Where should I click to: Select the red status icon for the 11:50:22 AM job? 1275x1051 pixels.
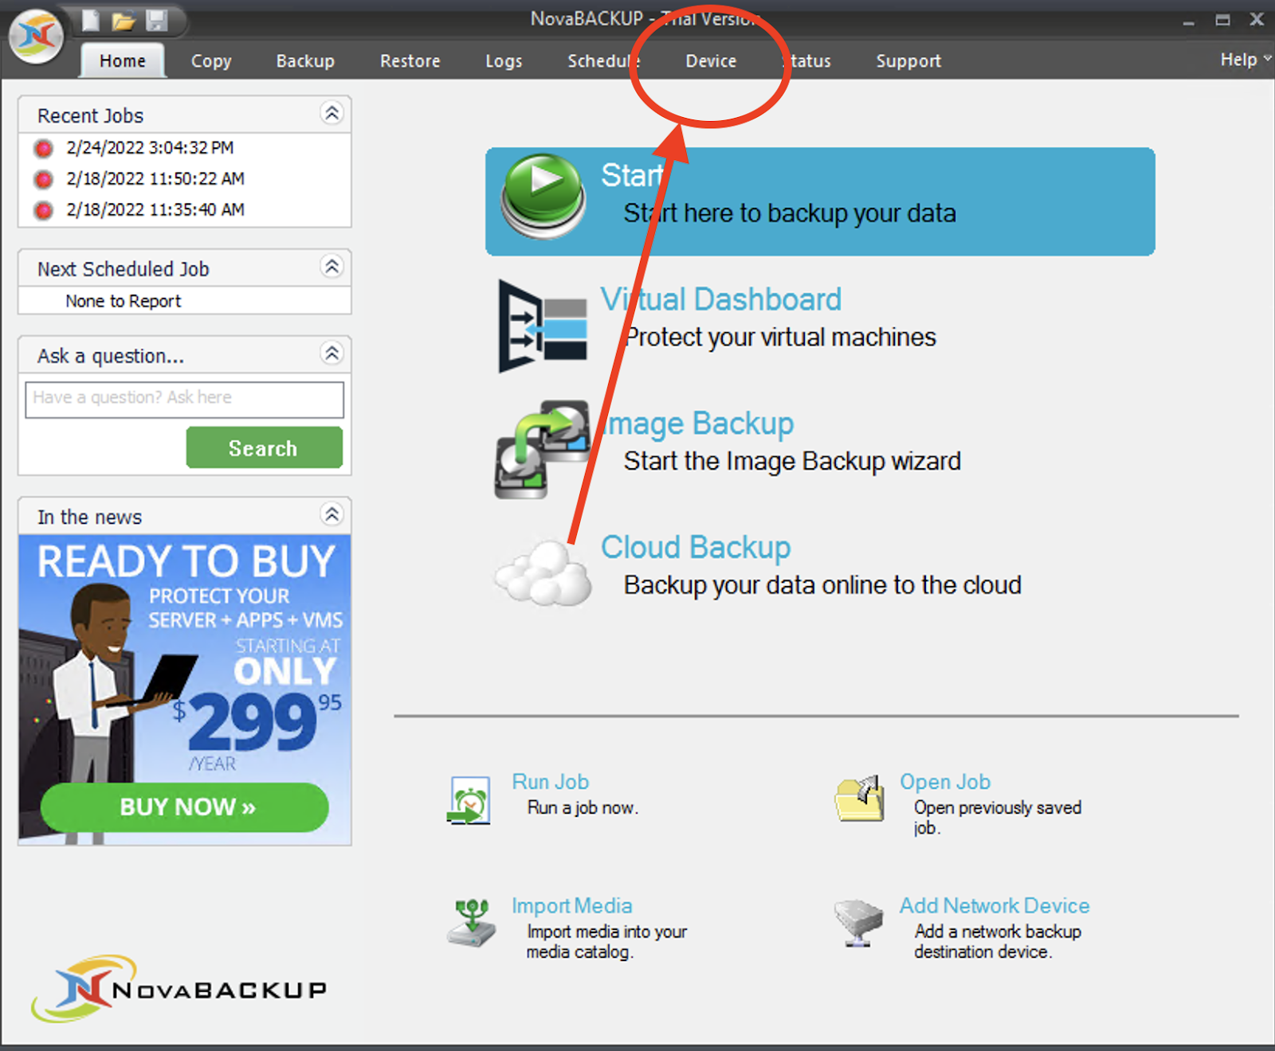point(44,179)
